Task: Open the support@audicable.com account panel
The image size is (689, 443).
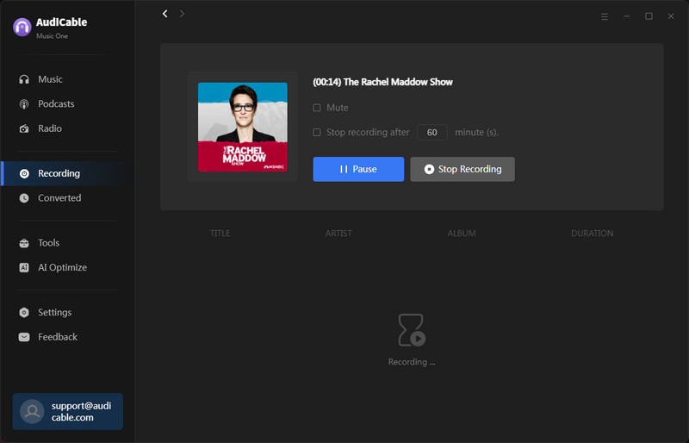Action: 68,411
